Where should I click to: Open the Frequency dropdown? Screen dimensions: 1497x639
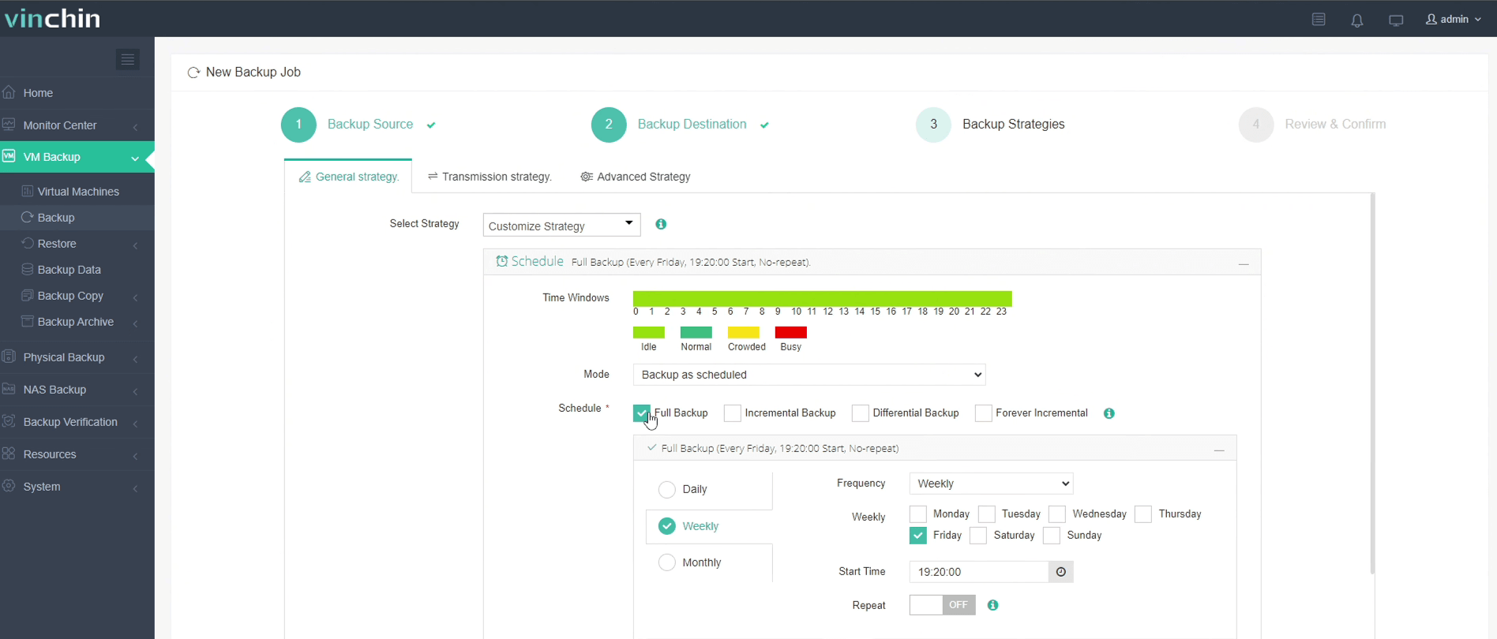pos(991,484)
